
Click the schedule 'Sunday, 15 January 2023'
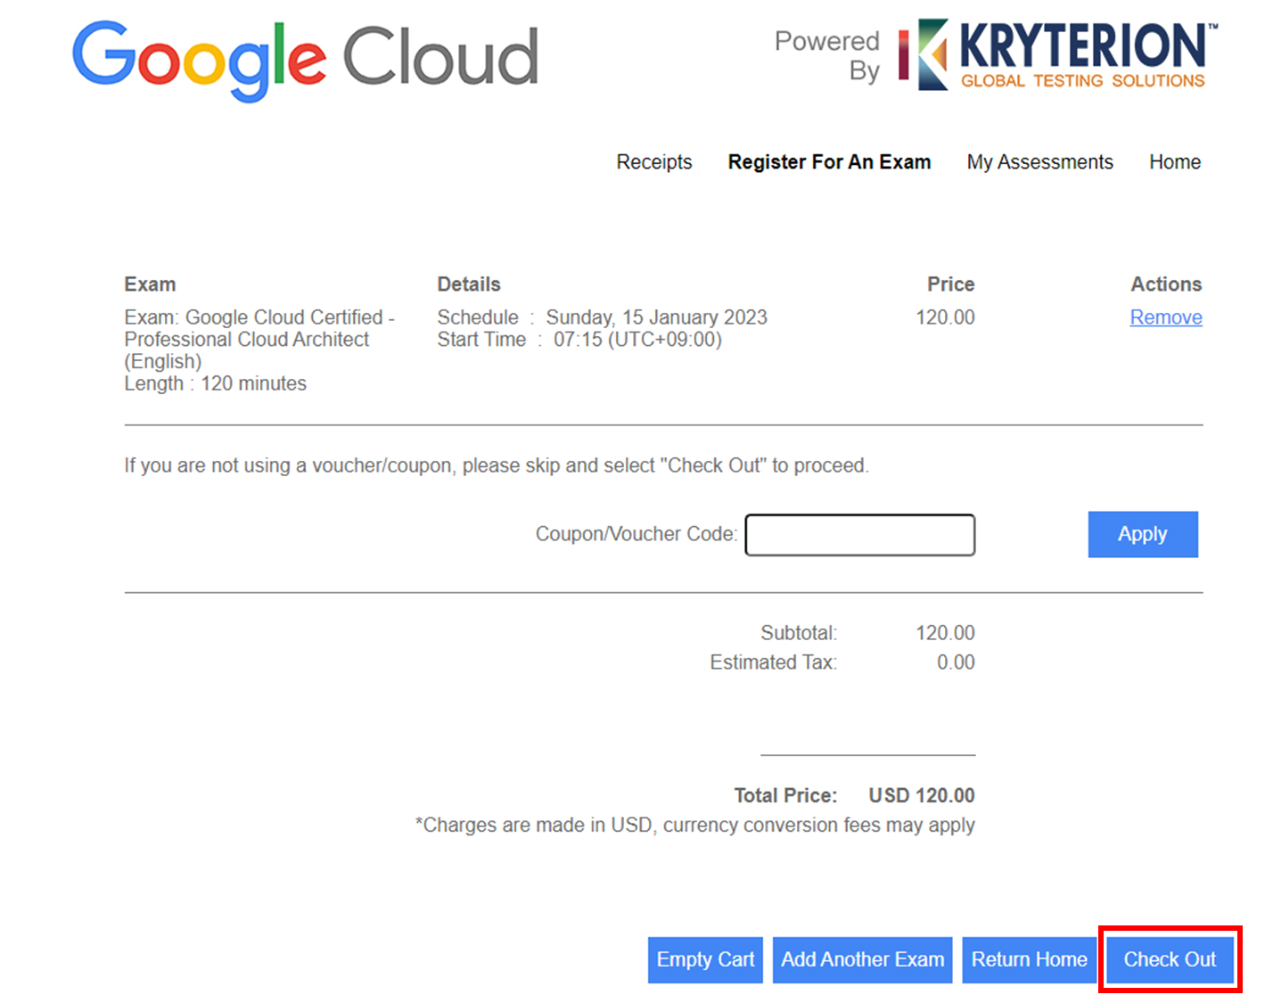(656, 317)
